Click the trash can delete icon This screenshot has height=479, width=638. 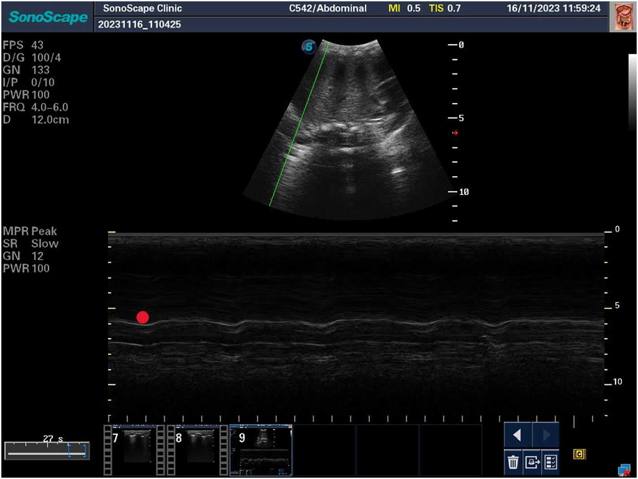(513, 462)
